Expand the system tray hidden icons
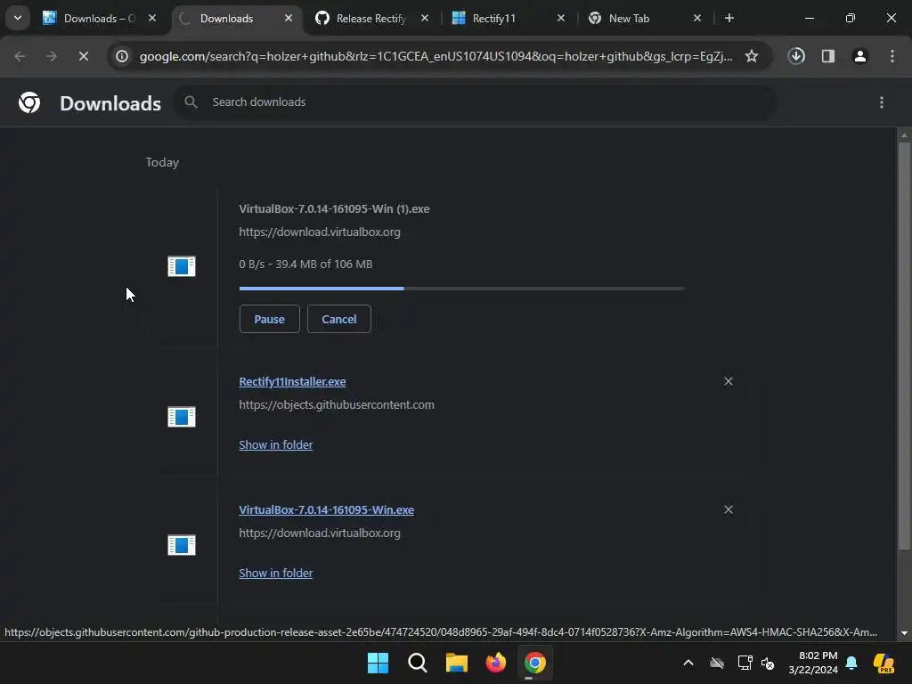Screen dimensions: 912x684 click(688, 663)
